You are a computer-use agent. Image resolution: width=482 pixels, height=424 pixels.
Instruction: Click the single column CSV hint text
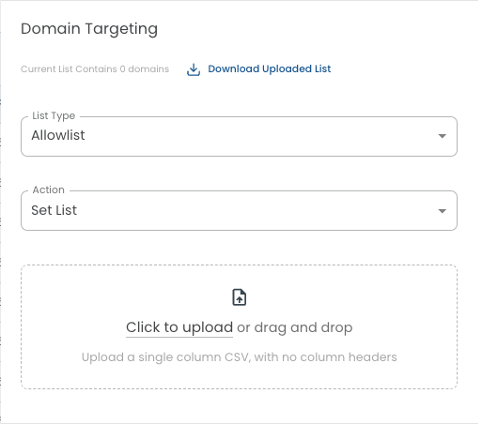(x=240, y=357)
